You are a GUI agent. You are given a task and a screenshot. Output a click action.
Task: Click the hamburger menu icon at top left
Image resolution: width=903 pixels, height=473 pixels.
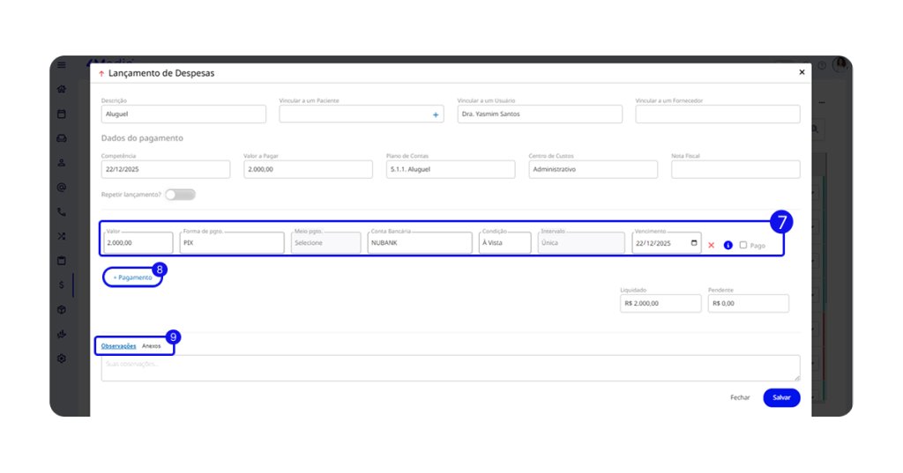tap(62, 65)
